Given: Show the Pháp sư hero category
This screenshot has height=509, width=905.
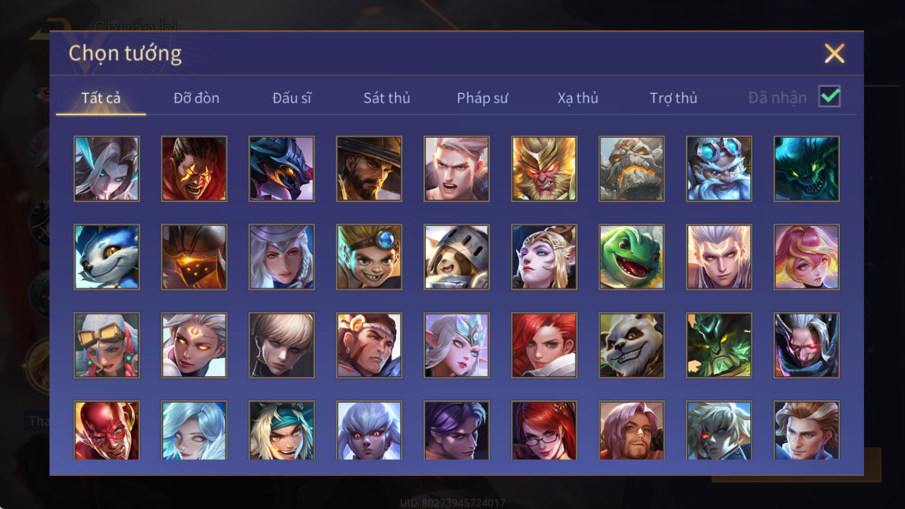Looking at the screenshot, I should (x=483, y=98).
